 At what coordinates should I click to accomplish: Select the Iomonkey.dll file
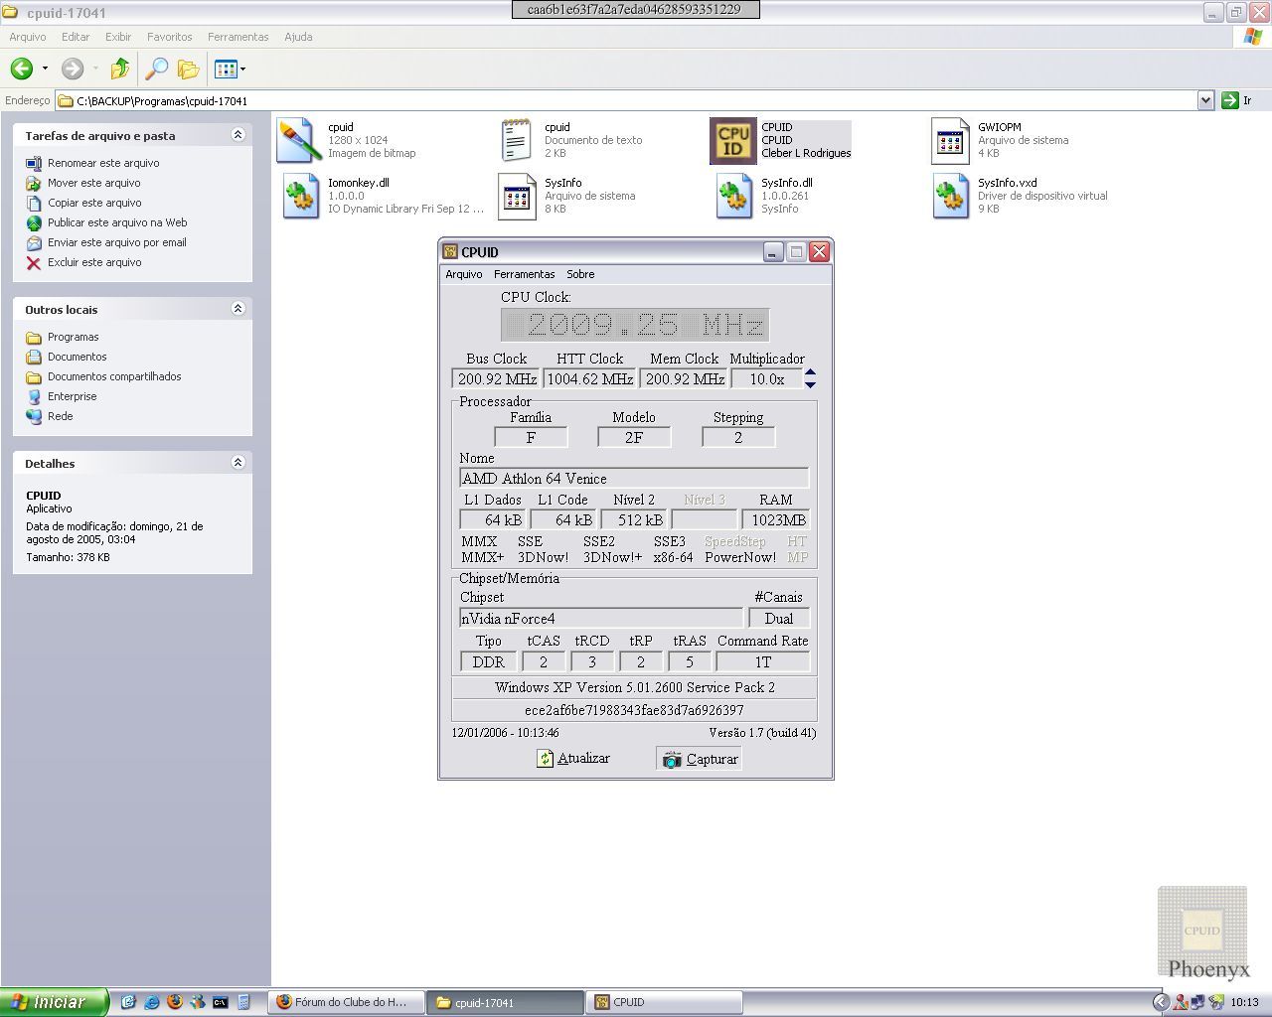pos(300,196)
